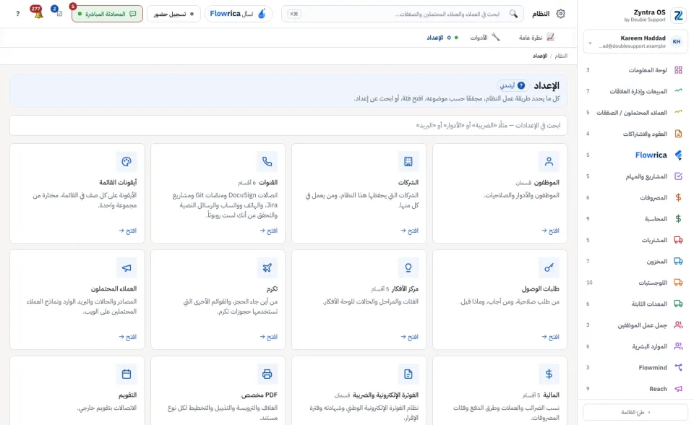The height and width of the screenshot is (425, 694).
Task: Click the megaphone icon on العملاء المحتملون card
Action: click(126, 268)
